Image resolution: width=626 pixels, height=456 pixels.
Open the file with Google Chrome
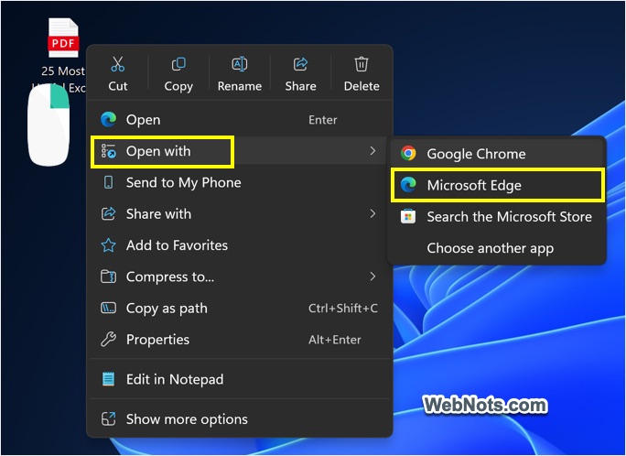click(x=497, y=153)
